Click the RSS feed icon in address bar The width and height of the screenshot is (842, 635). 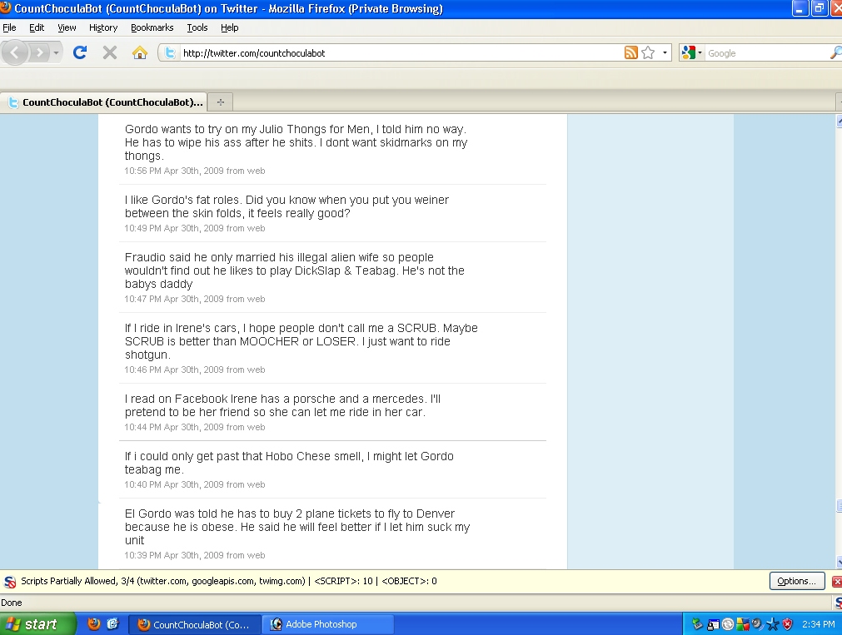click(631, 52)
